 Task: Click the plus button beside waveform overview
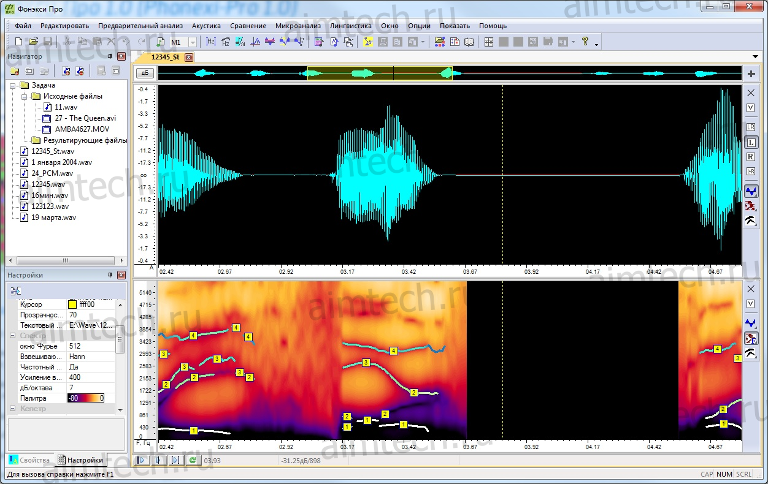[751, 74]
